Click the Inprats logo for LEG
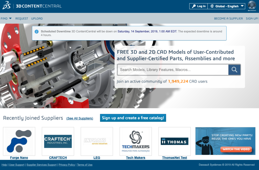The image size is (259, 170). (x=97, y=141)
